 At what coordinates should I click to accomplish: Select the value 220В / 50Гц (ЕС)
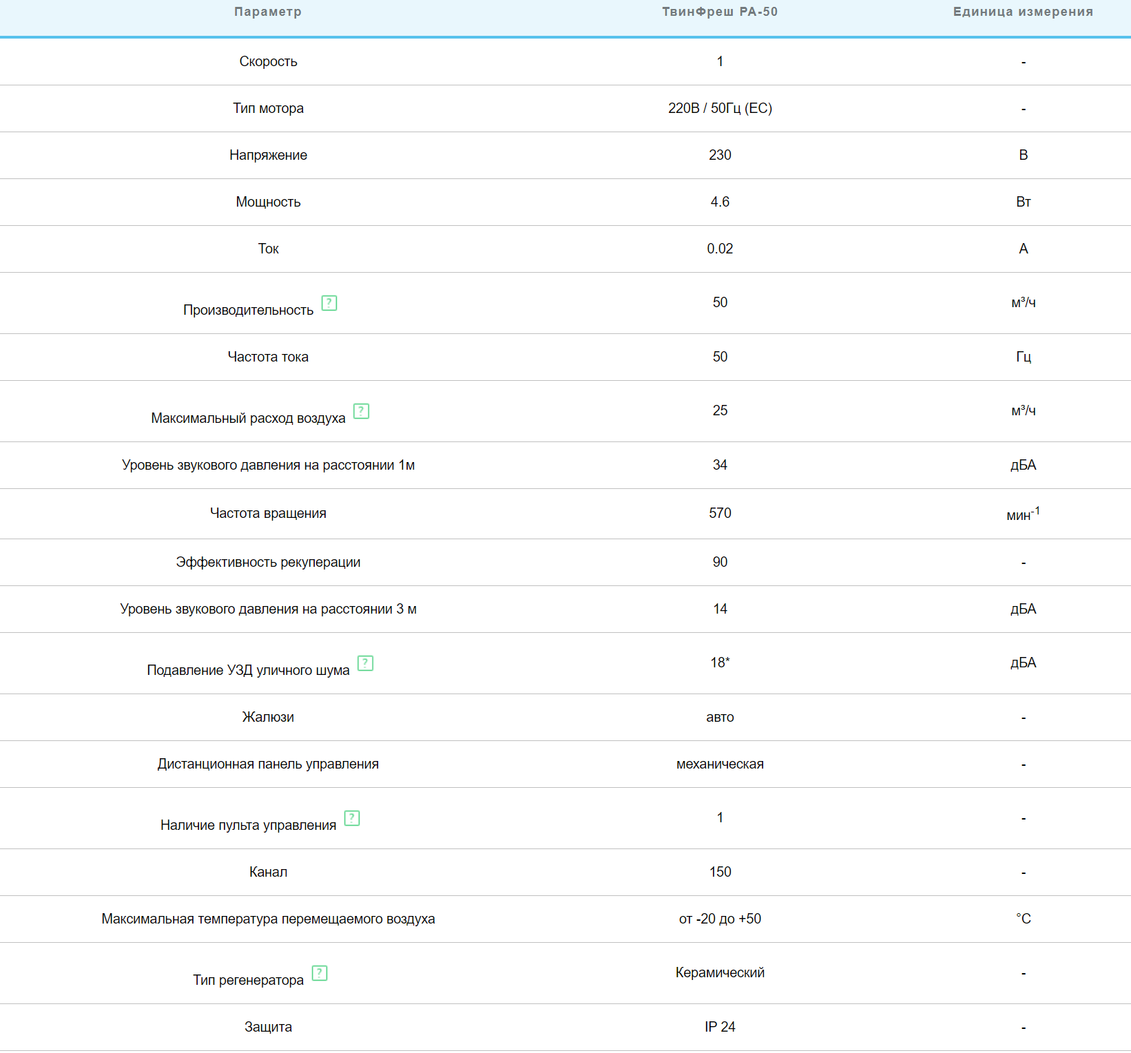point(720,108)
